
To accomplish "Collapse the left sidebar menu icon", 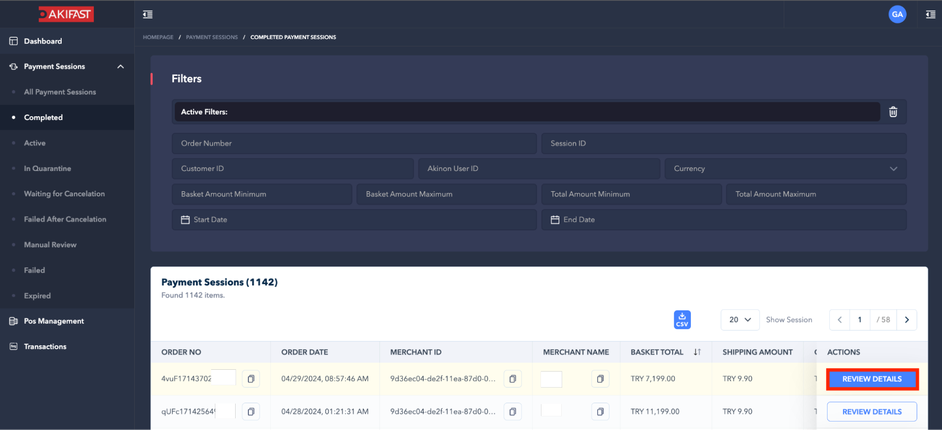I will coord(147,15).
